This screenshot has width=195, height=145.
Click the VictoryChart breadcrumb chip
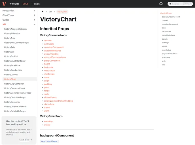click(62, 12)
